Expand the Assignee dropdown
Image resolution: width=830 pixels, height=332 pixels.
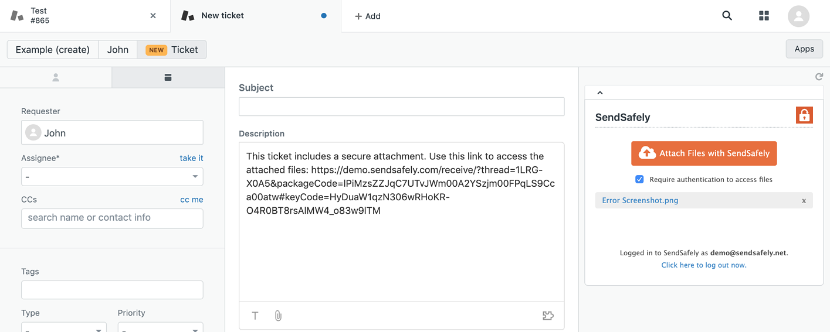pos(112,176)
